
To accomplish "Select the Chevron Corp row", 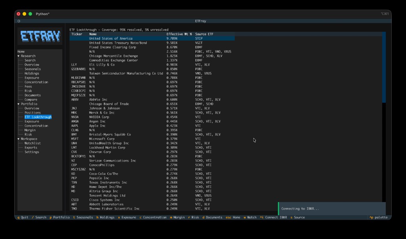I will pos(152,152).
